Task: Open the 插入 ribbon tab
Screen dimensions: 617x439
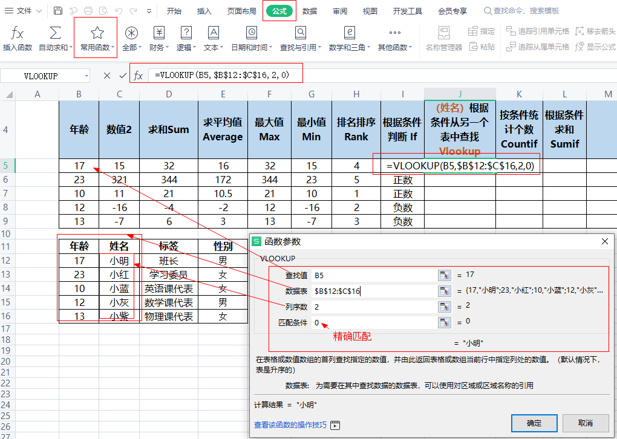Action: click(204, 11)
